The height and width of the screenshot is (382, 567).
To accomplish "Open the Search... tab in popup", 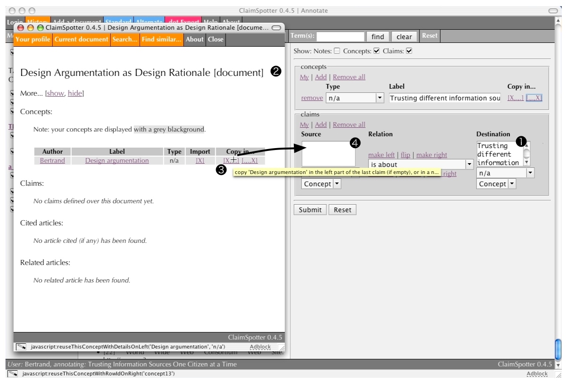I will click(125, 39).
